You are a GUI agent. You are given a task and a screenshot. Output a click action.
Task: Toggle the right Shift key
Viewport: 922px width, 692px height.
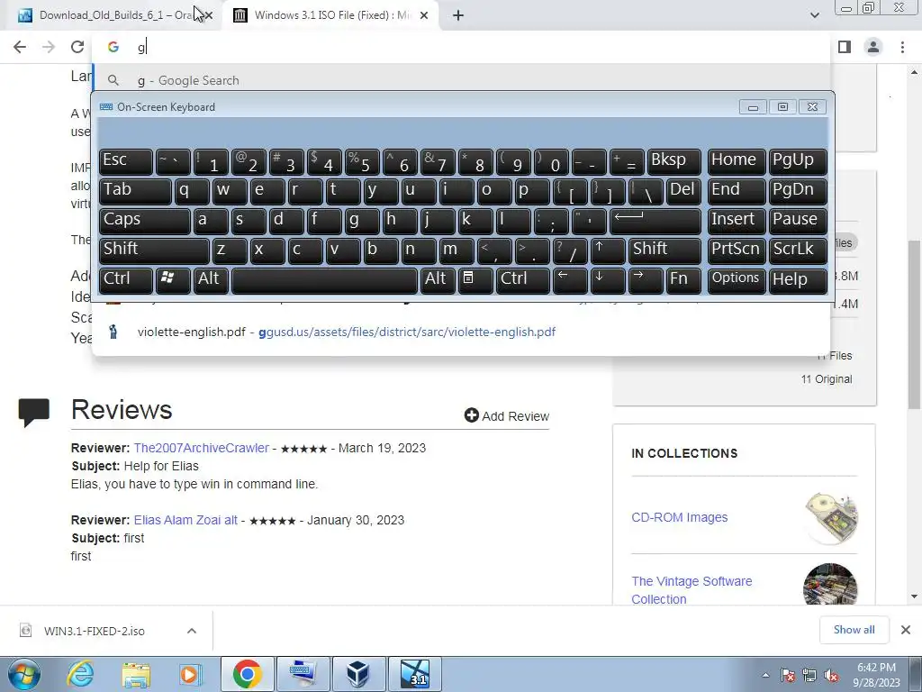(x=664, y=250)
